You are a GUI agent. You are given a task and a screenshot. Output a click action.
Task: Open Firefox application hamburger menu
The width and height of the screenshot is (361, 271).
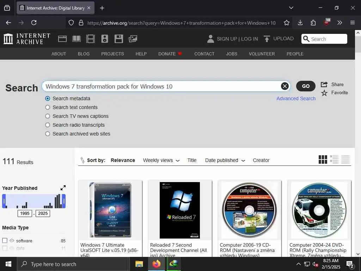coord(353,23)
